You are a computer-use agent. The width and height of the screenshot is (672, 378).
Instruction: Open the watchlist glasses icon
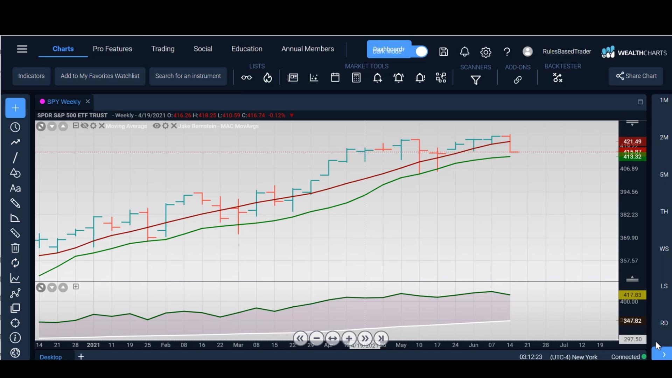click(x=246, y=78)
